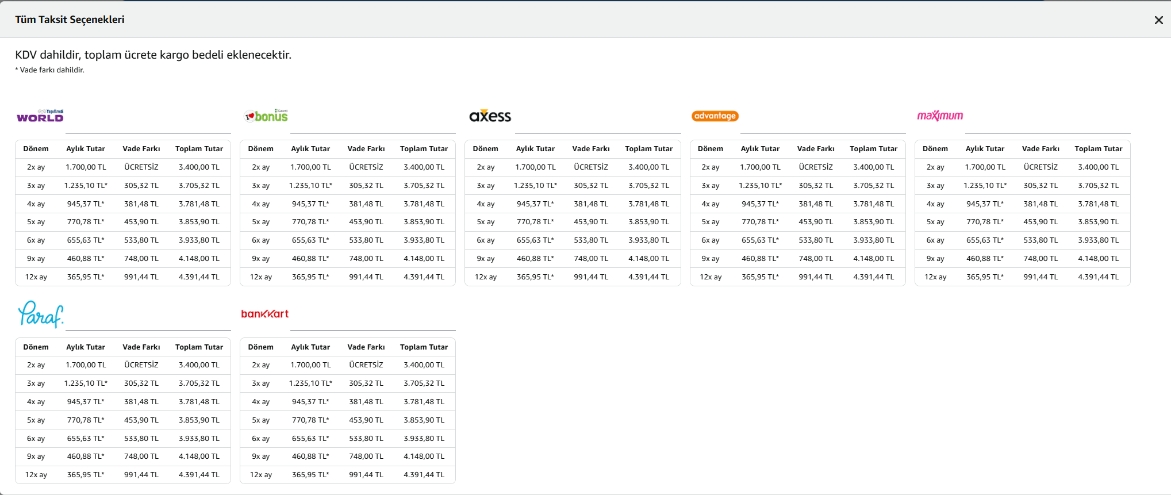
Task: Click Toplam Tutar header in Advantage table
Action: point(873,149)
